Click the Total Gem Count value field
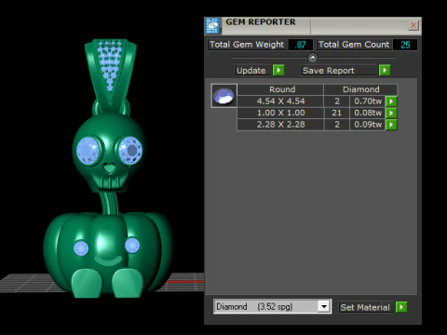447x335 pixels. tap(405, 45)
